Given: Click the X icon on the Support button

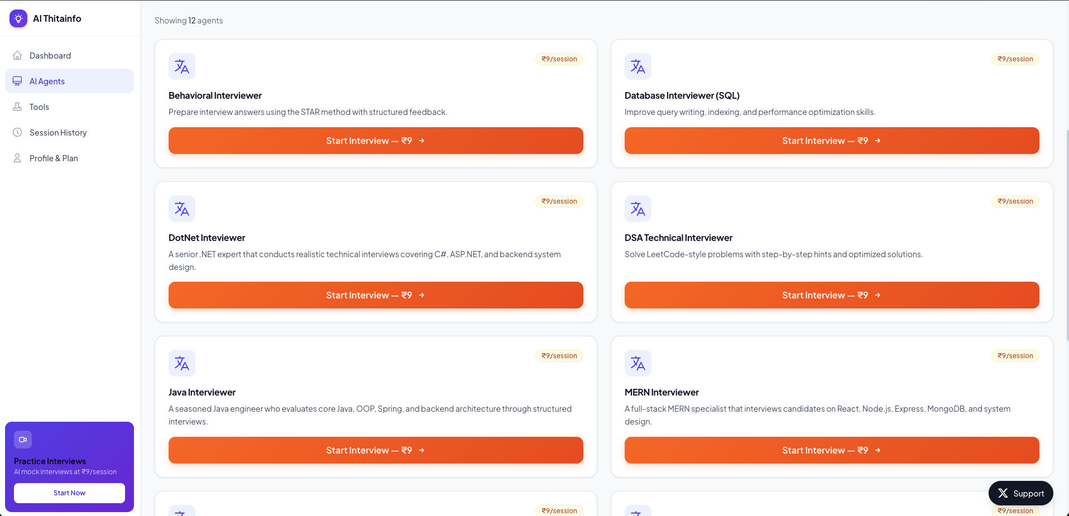Looking at the screenshot, I should (1003, 493).
